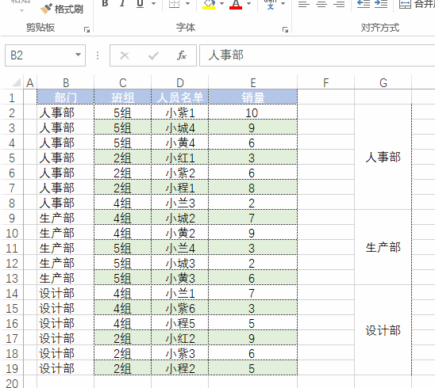The height and width of the screenshot is (388, 435).
Task: Toggle bold formatting
Action: tap(105, 4)
